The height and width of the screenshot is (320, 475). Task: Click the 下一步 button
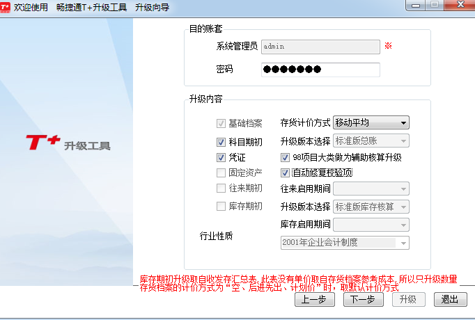point(364,299)
